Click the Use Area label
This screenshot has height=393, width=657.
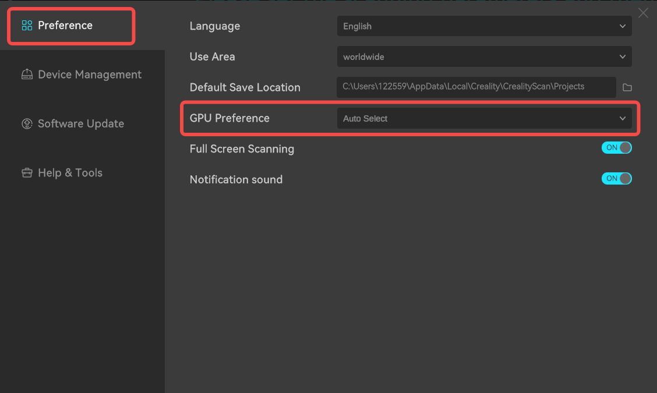pos(212,56)
